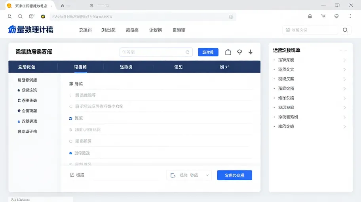Image resolution: width=361 pixels, height=202 pixels.
Task: Click the blue site logo 量数理计稿
Action: pos(30,30)
